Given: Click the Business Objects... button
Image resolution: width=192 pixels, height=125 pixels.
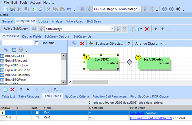Looking at the screenshot, I should pos(106,43).
